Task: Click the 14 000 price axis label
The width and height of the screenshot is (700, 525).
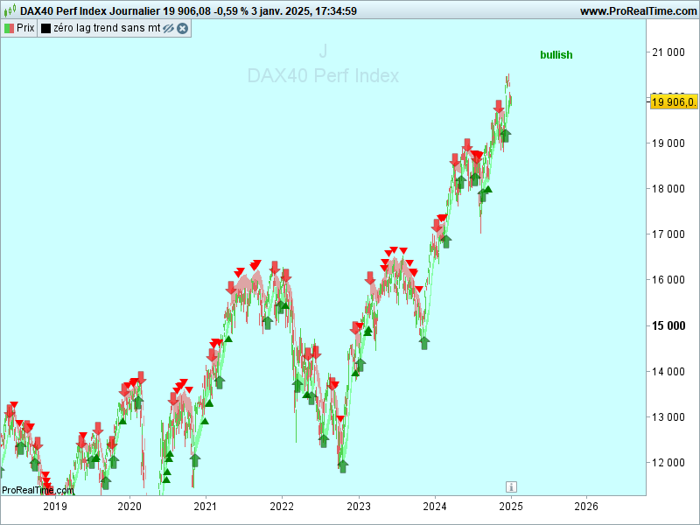Action: pyautogui.click(x=668, y=371)
